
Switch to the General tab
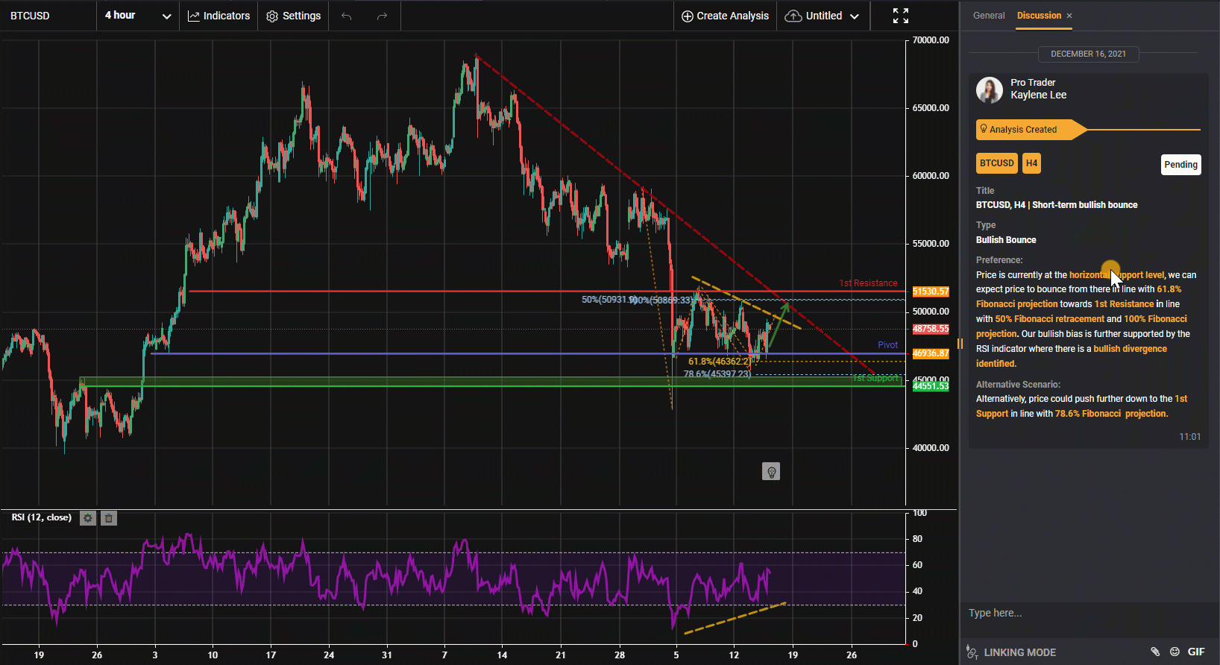(989, 16)
